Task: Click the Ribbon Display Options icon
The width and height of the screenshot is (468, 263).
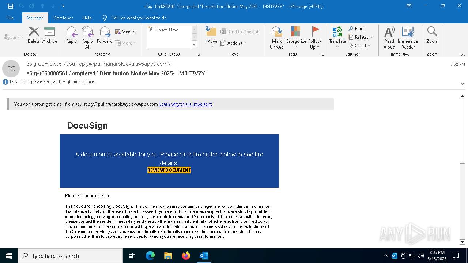Action: coord(409,6)
